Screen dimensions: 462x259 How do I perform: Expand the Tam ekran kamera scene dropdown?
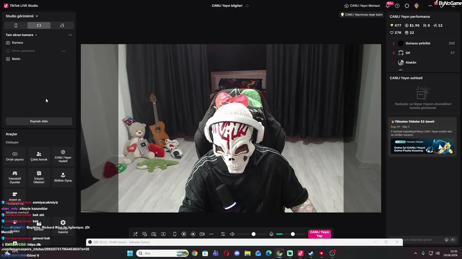(21, 35)
